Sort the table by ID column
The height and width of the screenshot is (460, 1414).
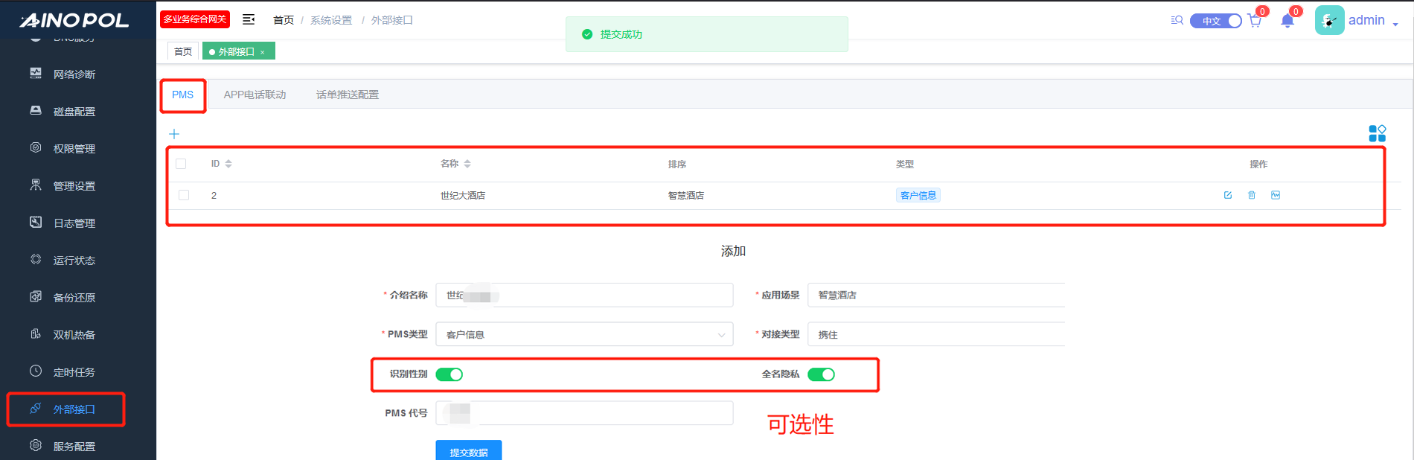pos(228,164)
